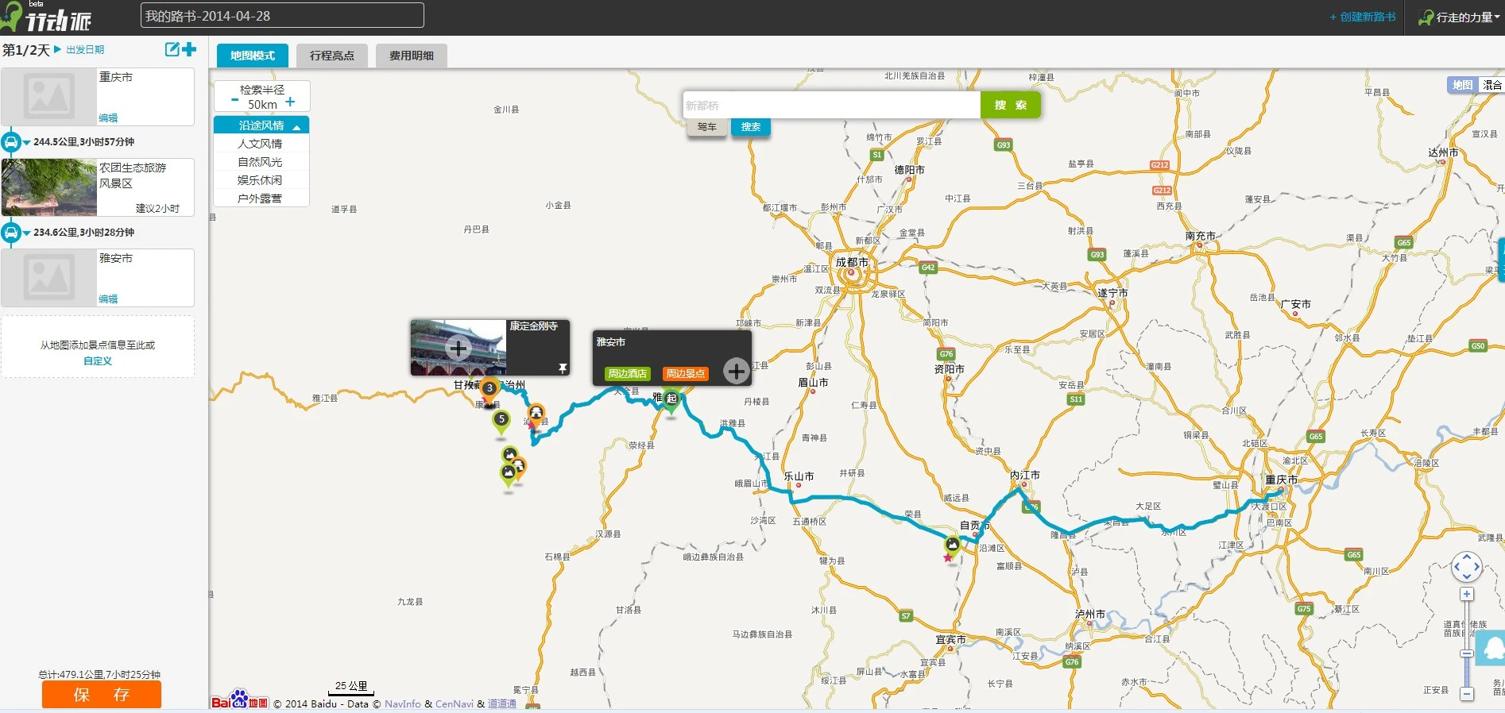Screen dimensions: 1505x713
Task: Switch to the 费用明细 tab
Action: coord(412,56)
